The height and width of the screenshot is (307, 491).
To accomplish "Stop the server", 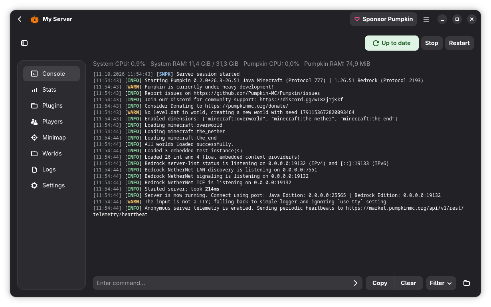I will point(432,43).
